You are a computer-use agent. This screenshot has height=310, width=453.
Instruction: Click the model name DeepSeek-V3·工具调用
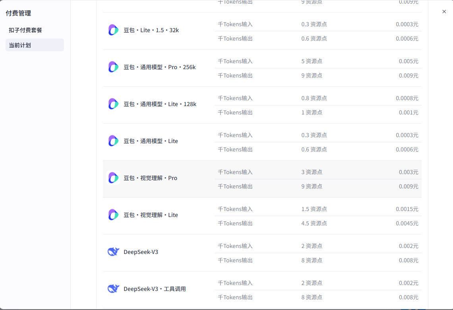155,289
